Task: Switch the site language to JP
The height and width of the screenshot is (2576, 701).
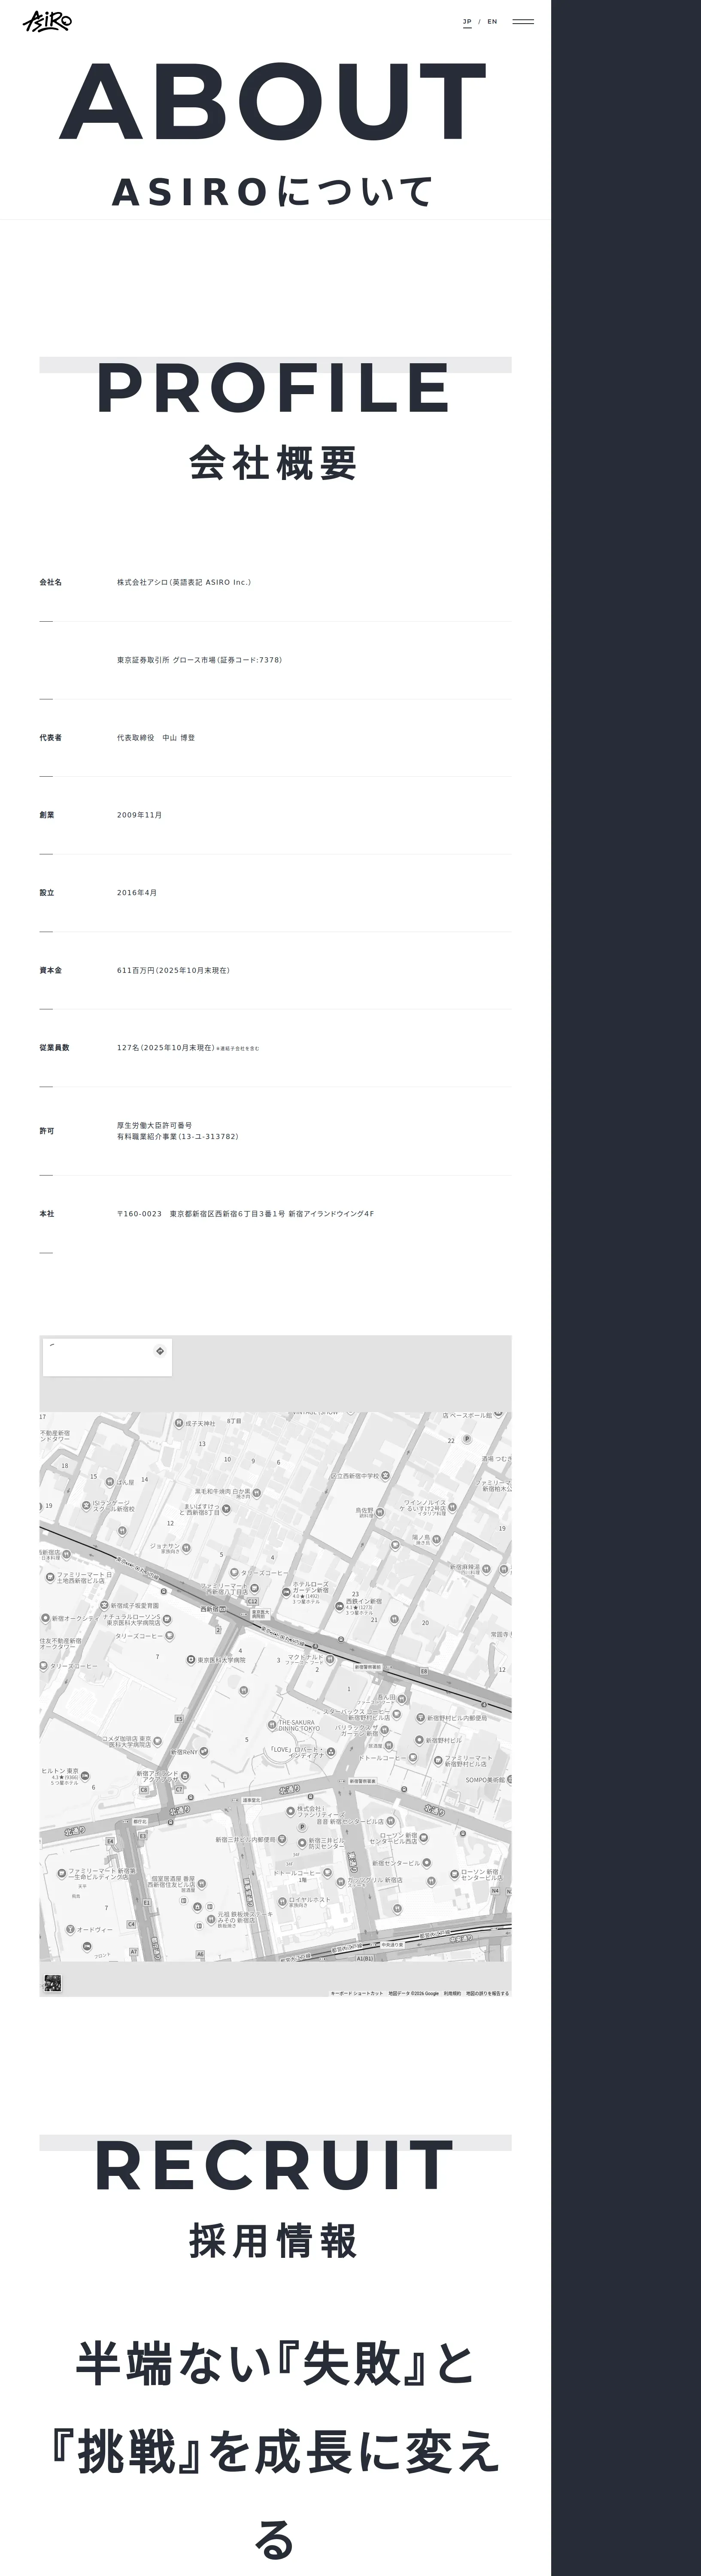Action: [x=467, y=22]
